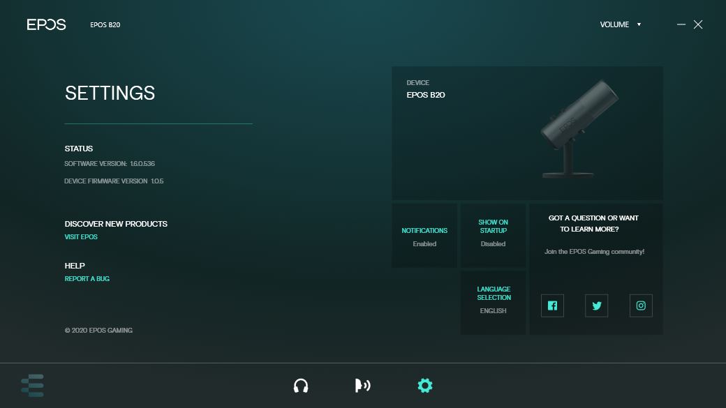This screenshot has width=726, height=408.
Task: Expand the Volume dropdown
Action: [x=621, y=24]
